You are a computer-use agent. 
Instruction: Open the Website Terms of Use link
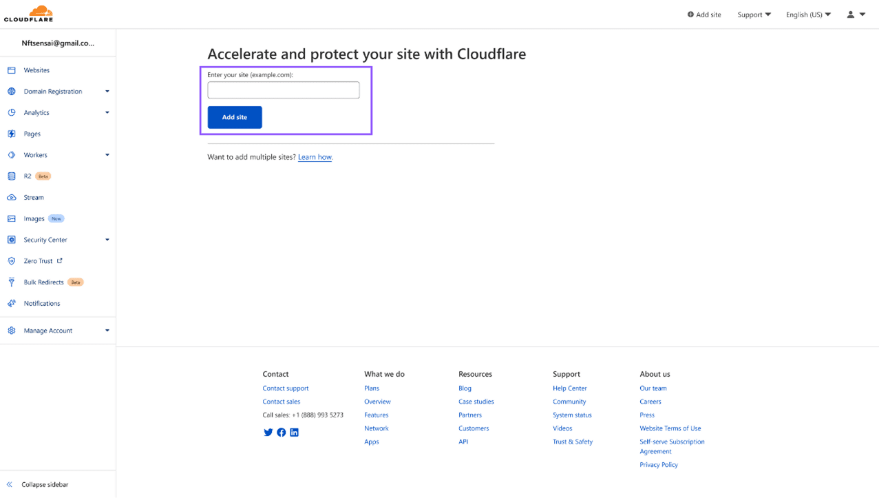click(670, 428)
